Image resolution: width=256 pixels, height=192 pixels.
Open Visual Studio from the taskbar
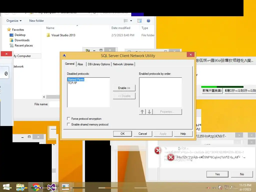coord(51,187)
